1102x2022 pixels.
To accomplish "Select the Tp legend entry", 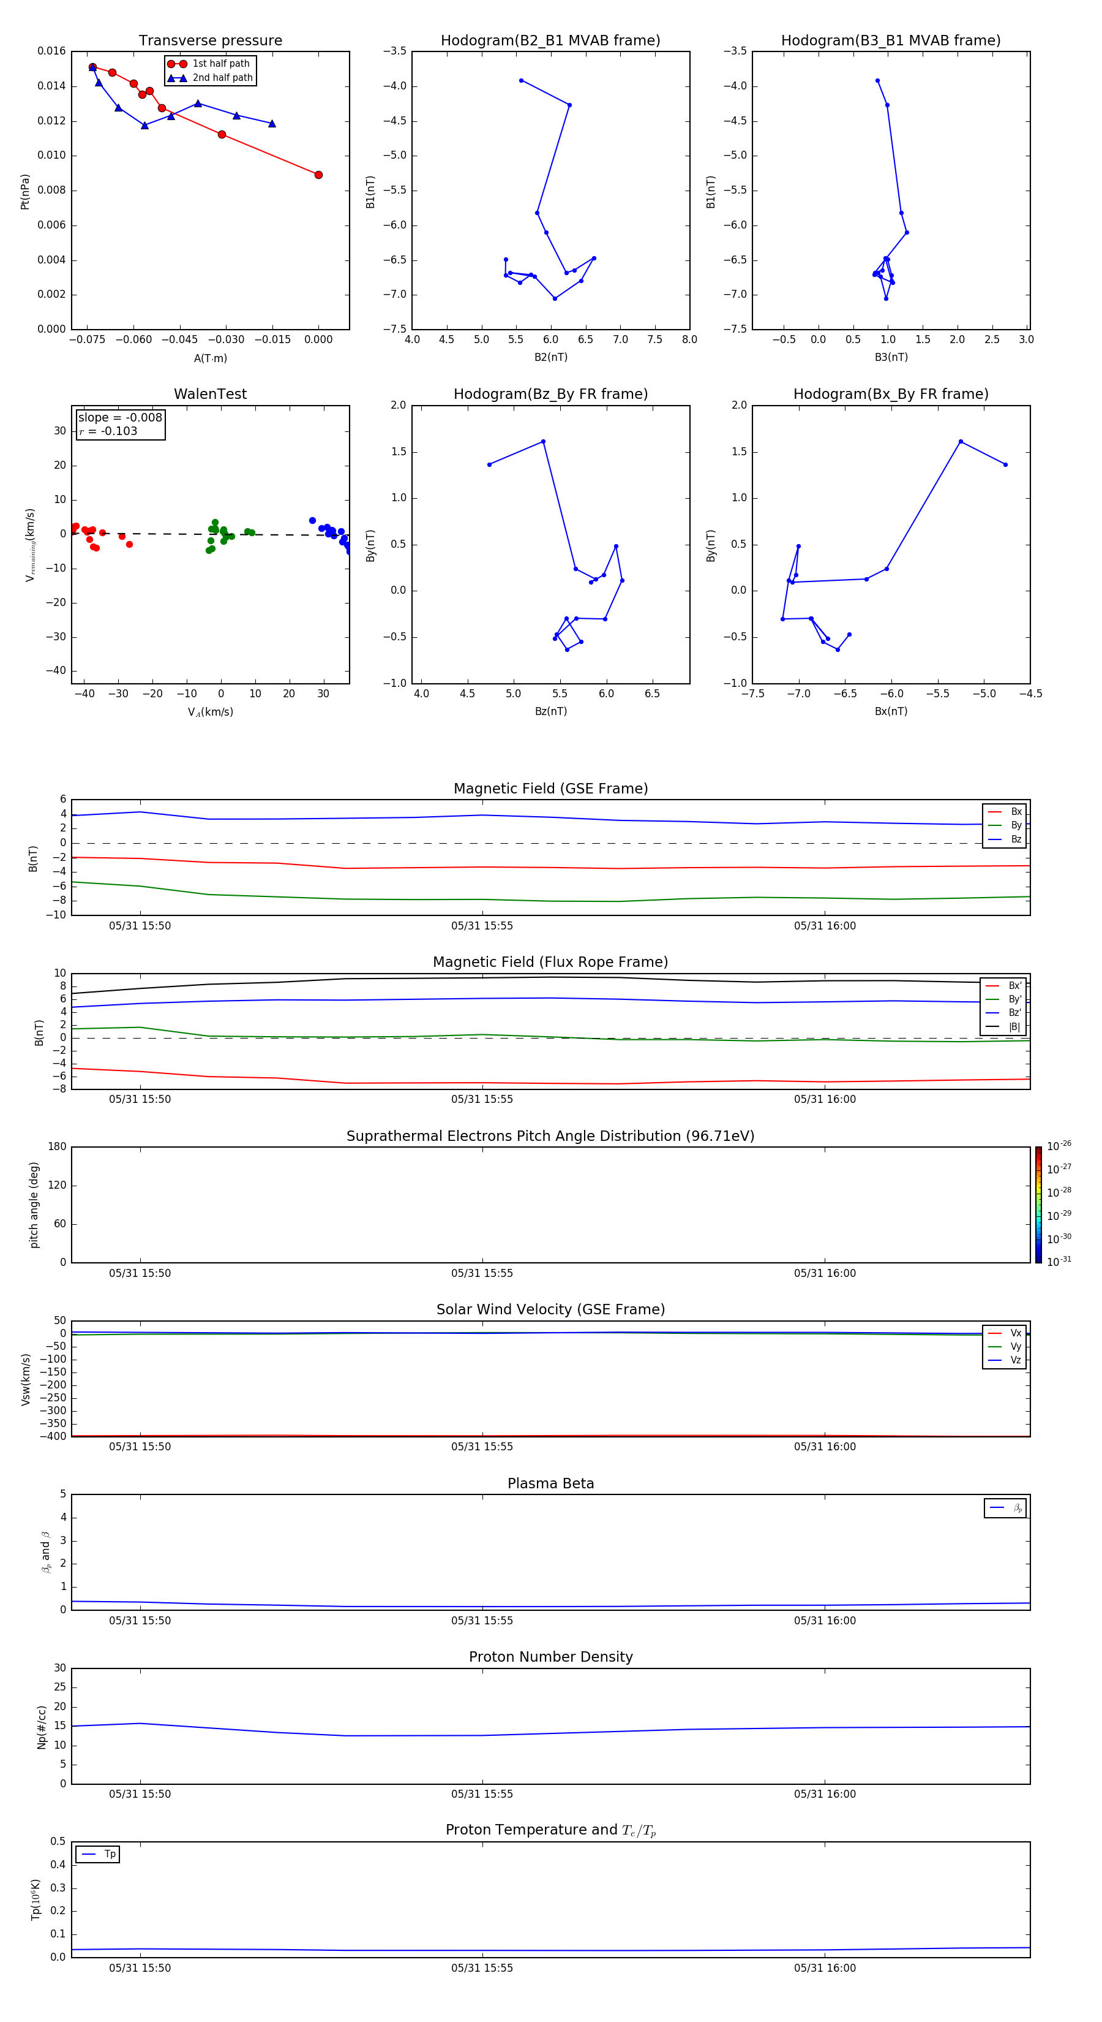I will point(98,1854).
